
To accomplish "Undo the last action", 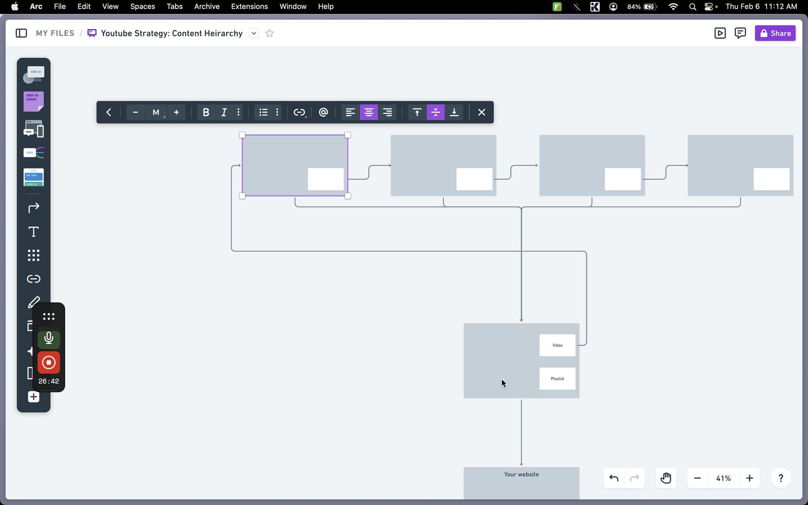I will pyautogui.click(x=614, y=478).
